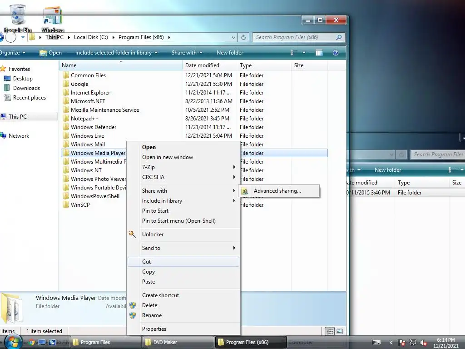Screen dimensions: 465x349
Task: Click the Start orb button
Action: click(x=13, y=342)
